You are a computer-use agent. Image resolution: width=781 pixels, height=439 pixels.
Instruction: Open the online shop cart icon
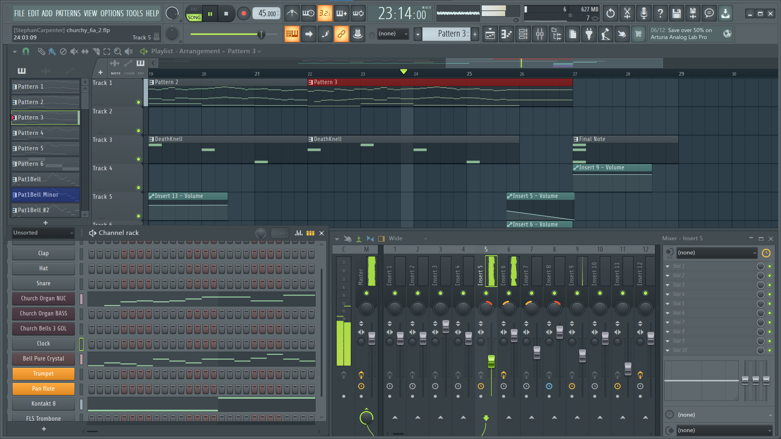pos(638,34)
